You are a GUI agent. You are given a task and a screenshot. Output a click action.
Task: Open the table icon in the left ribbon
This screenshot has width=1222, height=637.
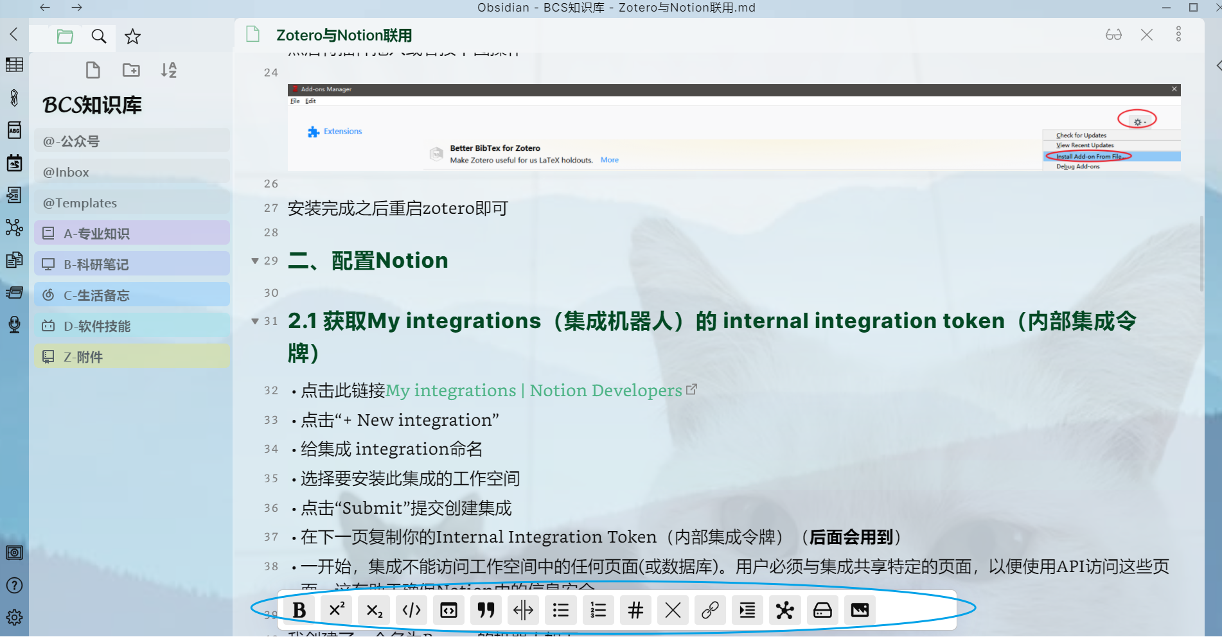14,65
